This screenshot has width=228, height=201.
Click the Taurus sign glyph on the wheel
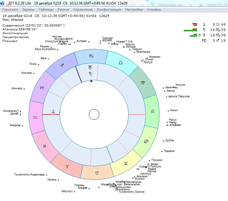pos(97,173)
